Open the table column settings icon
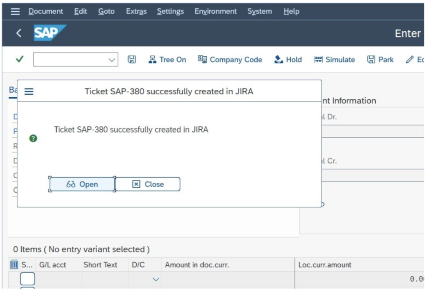The image size is (427, 292). pos(14,264)
